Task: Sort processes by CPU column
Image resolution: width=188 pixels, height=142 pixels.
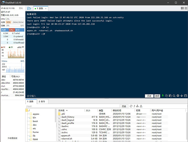Action: 11,30
